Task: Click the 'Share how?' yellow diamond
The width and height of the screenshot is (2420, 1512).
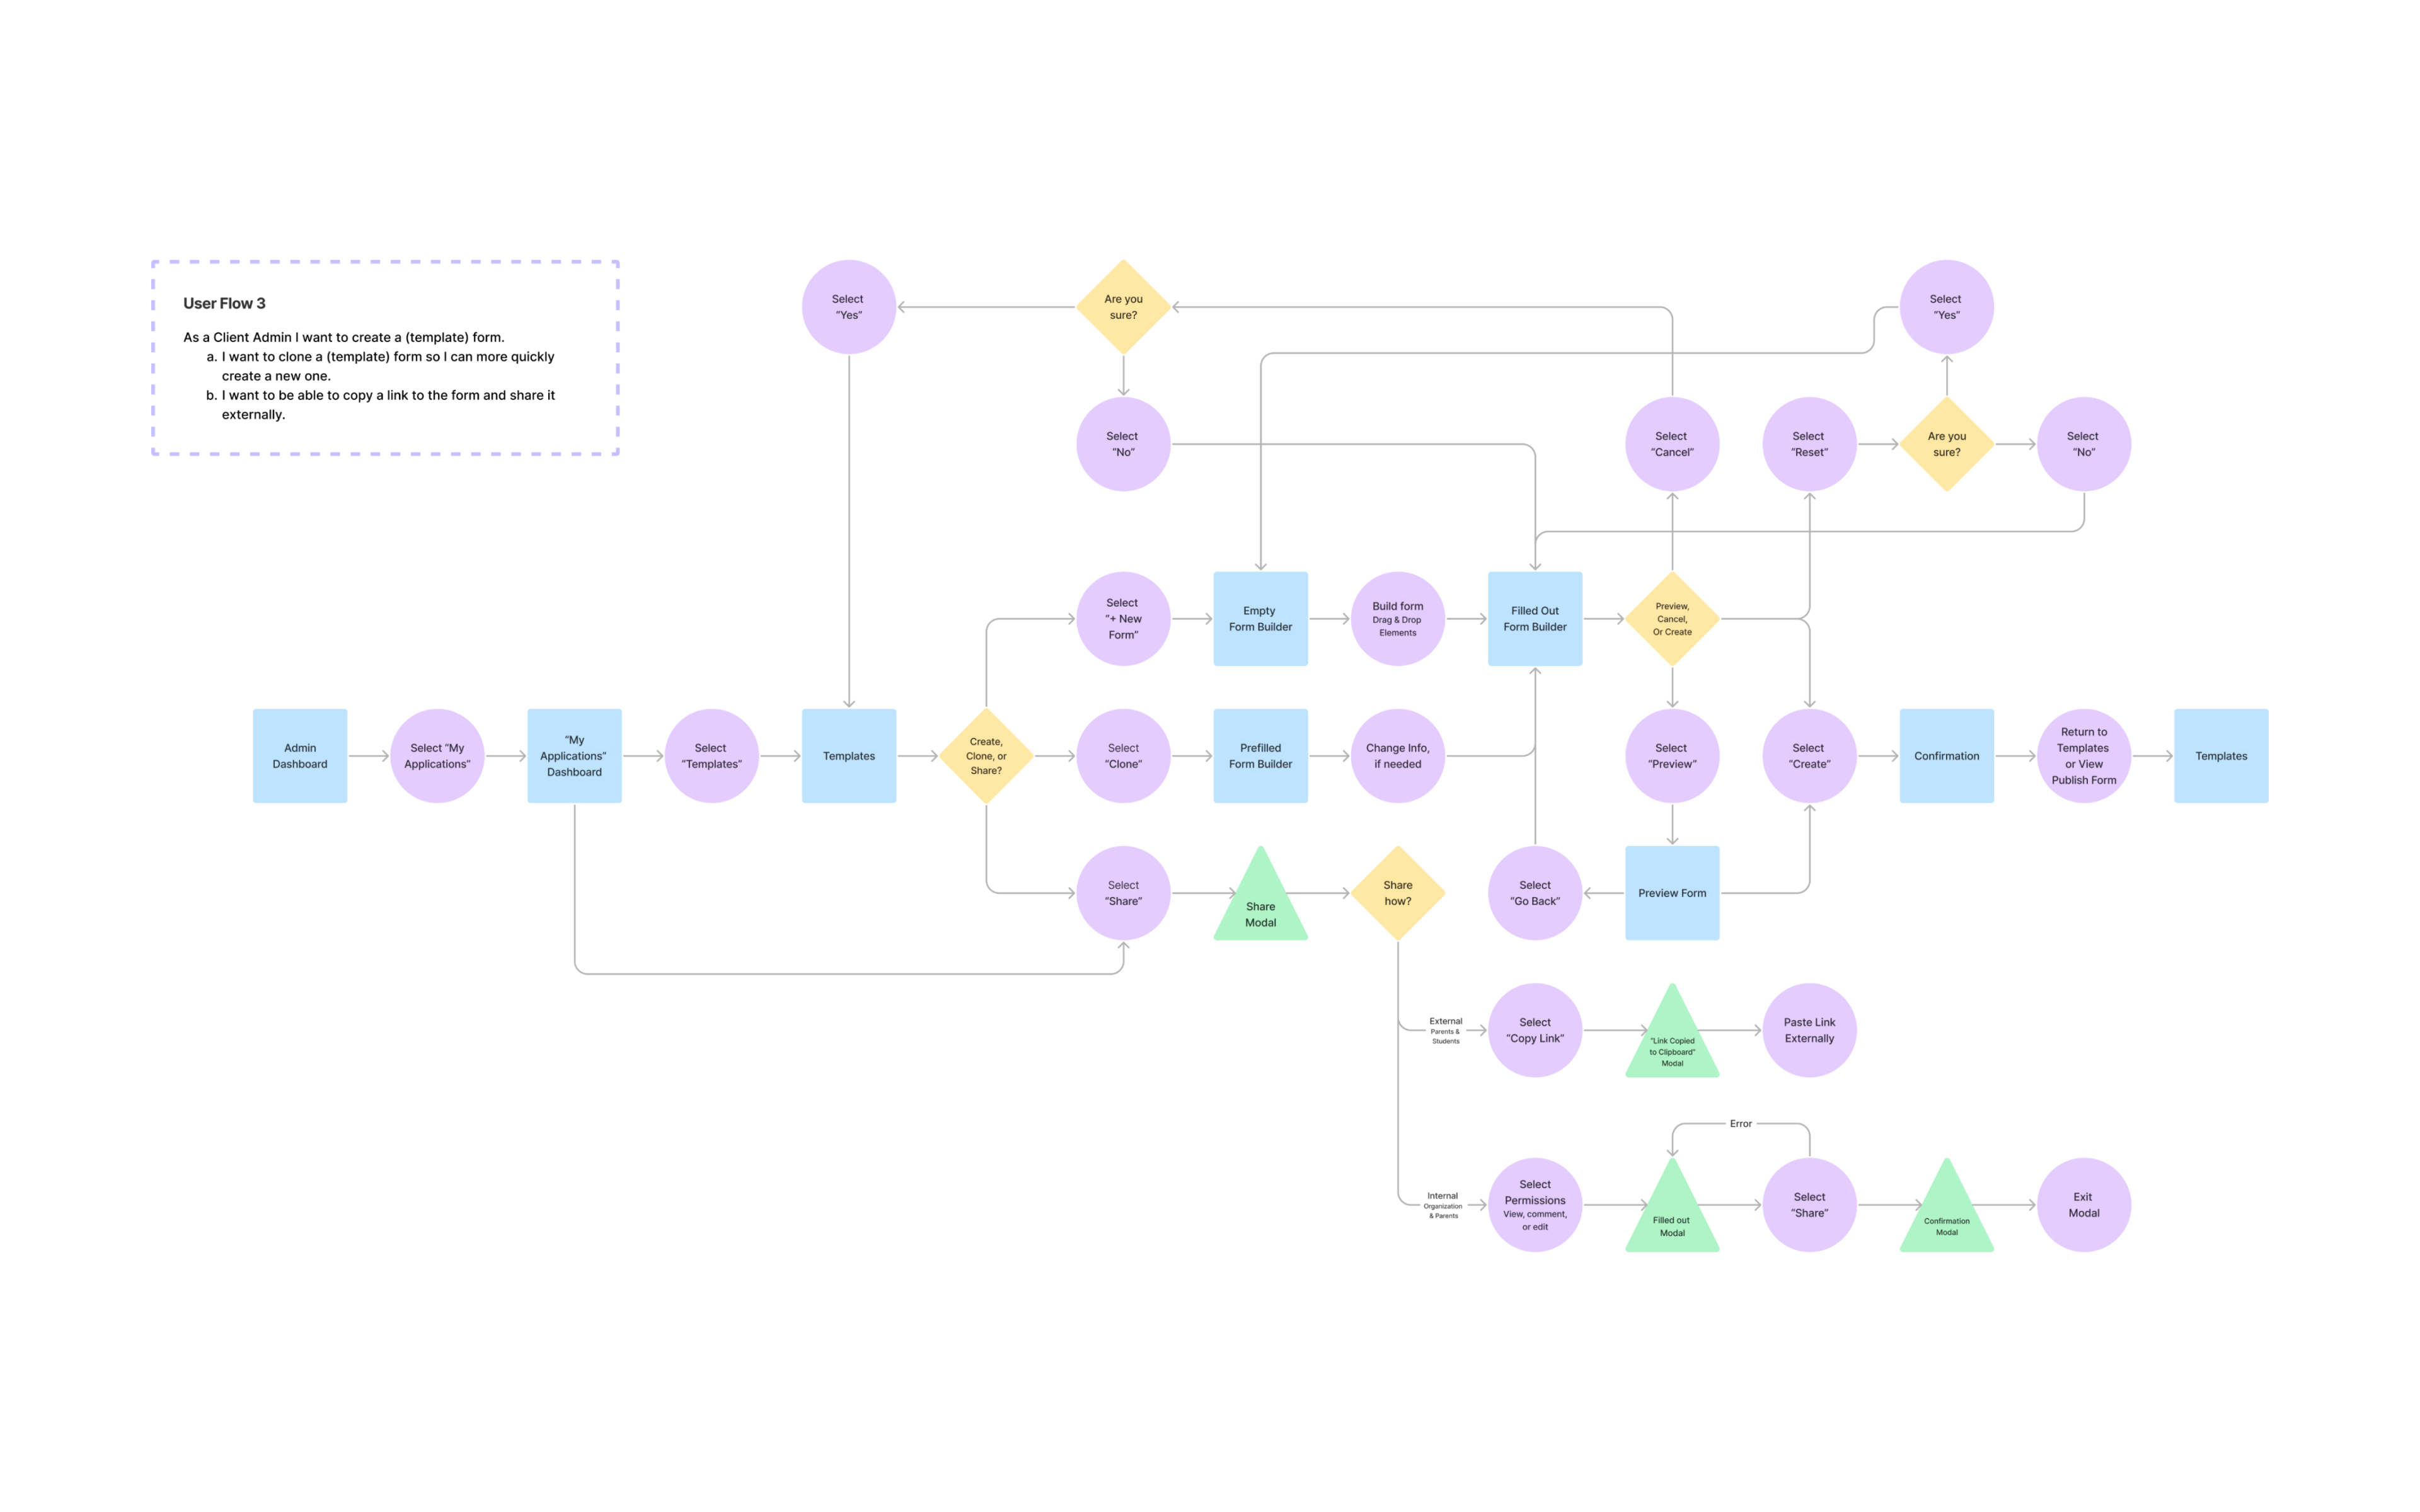Action: point(1397,892)
